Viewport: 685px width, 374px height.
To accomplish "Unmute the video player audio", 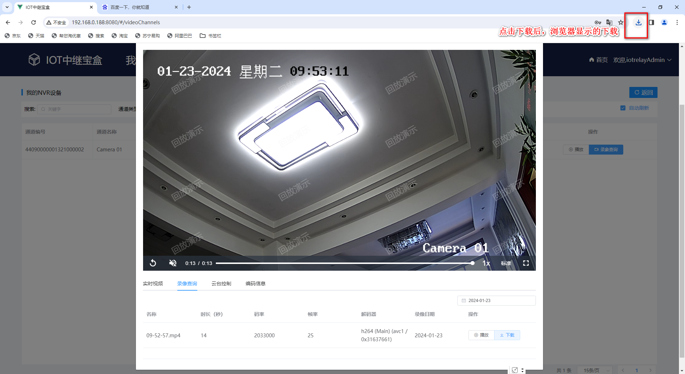I will coord(173,263).
